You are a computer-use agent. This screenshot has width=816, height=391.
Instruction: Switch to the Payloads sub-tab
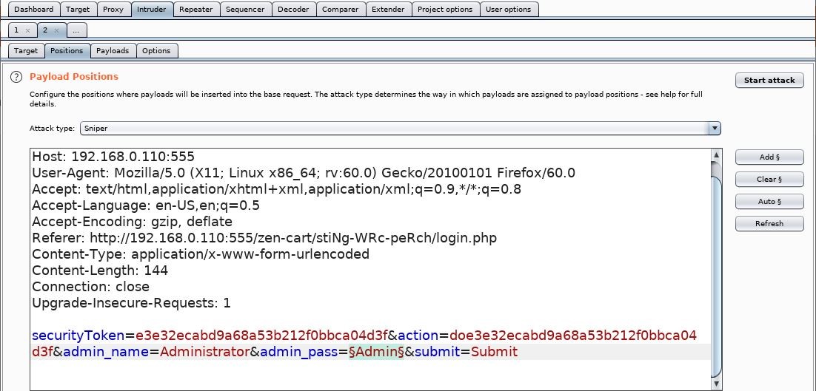113,50
